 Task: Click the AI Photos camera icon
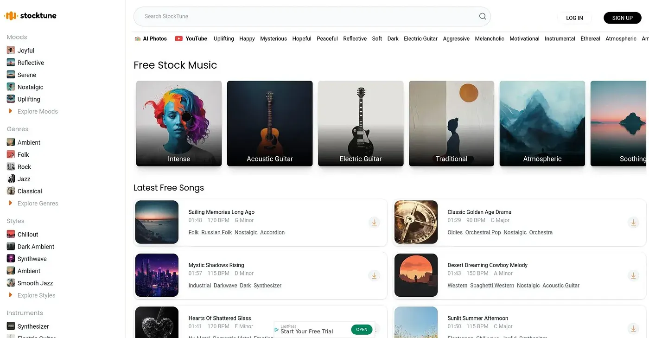click(x=137, y=39)
